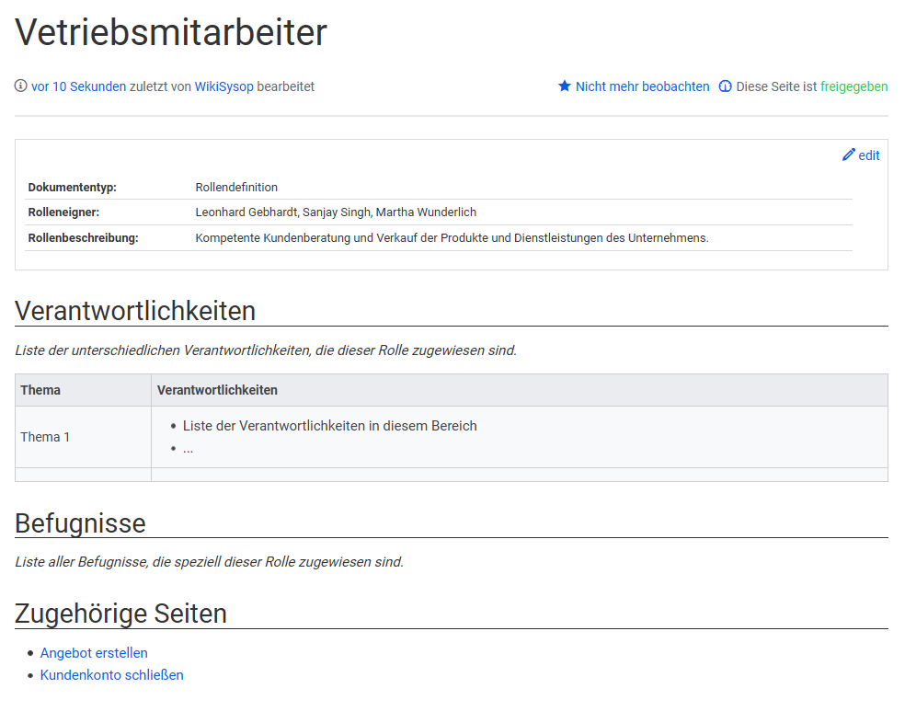This screenshot has width=905, height=723.
Task: Click the page title 'Vetriebsmitarbeiter'
Action: click(x=171, y=33)
